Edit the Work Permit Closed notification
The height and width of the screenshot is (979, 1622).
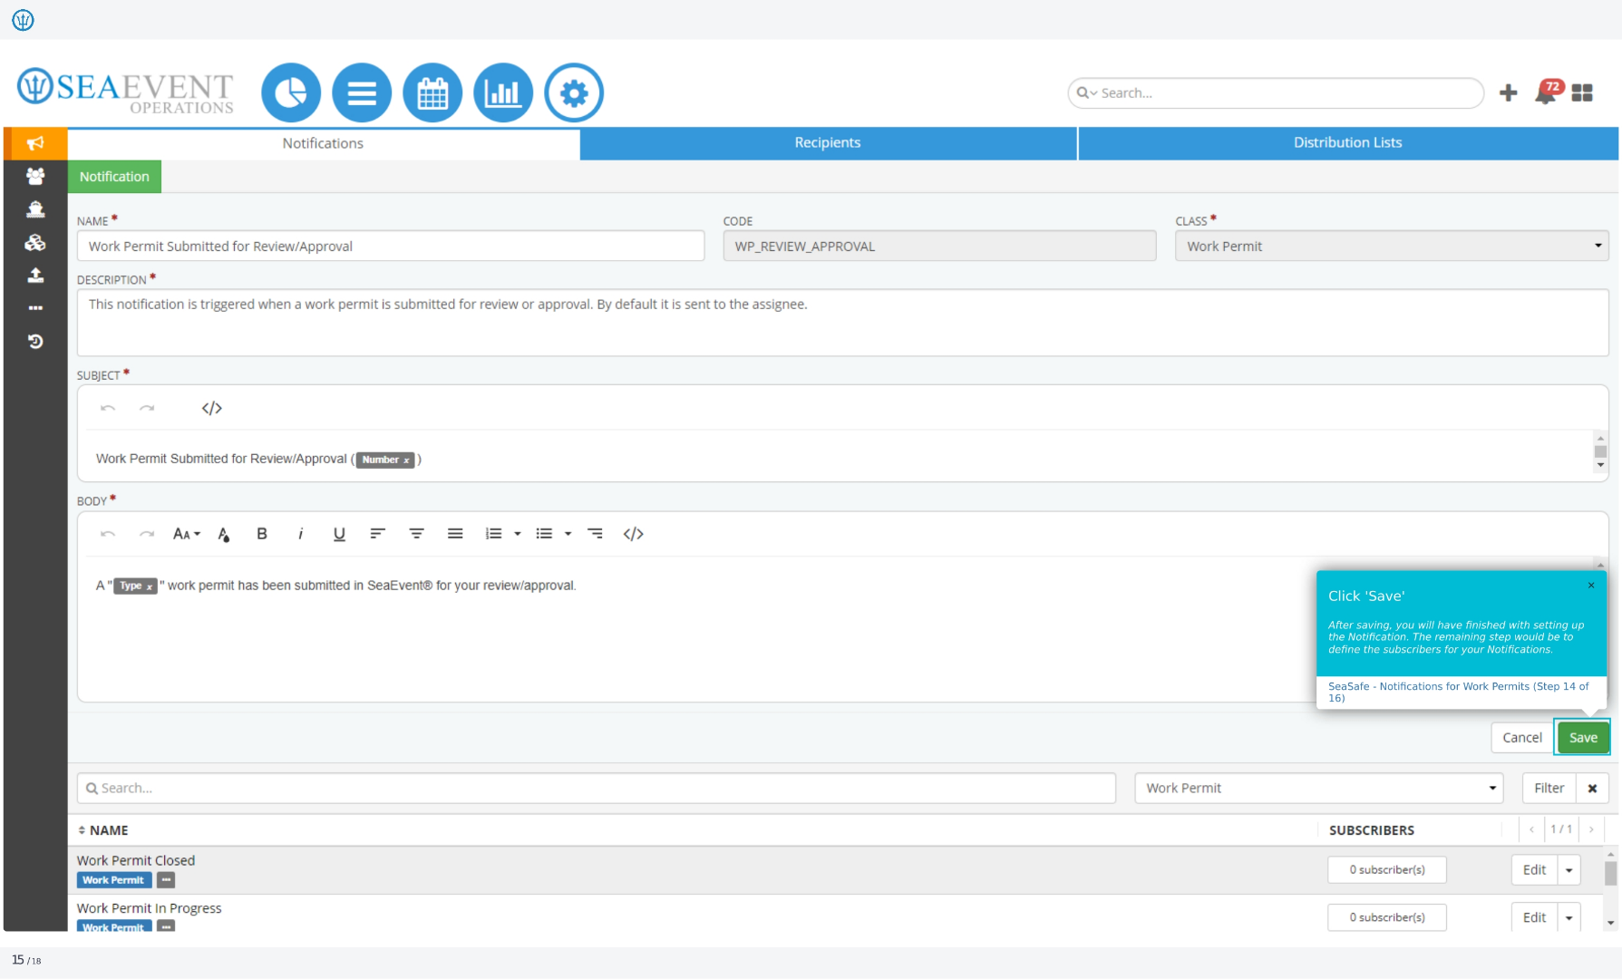point(1534,870)
